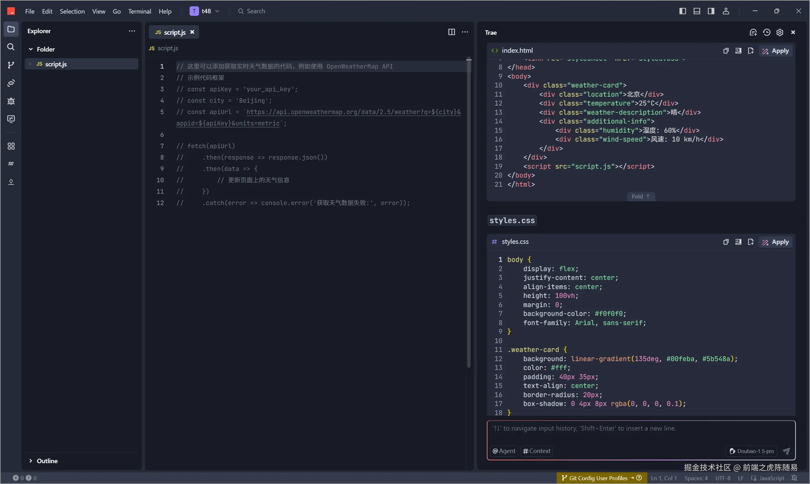Screen dimensions: 810x484
Task: Collapse the Folder tree section
Action: [x=31, y=49]
